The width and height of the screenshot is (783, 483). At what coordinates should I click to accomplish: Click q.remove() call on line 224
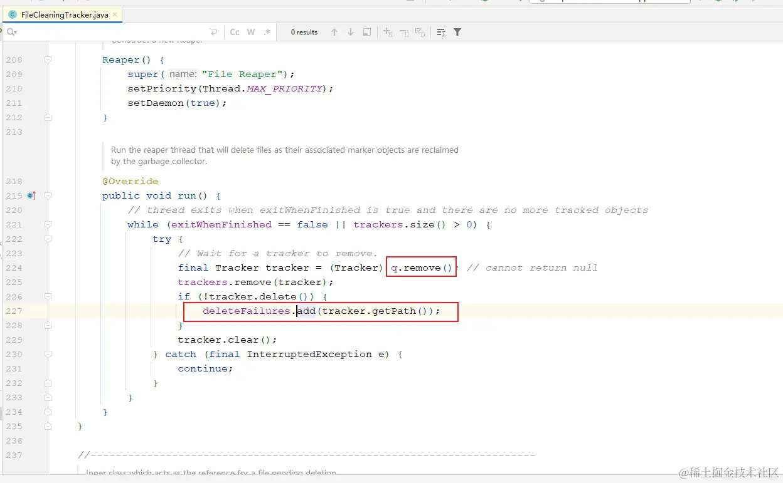pyautogui.click(x=422, y=267)
